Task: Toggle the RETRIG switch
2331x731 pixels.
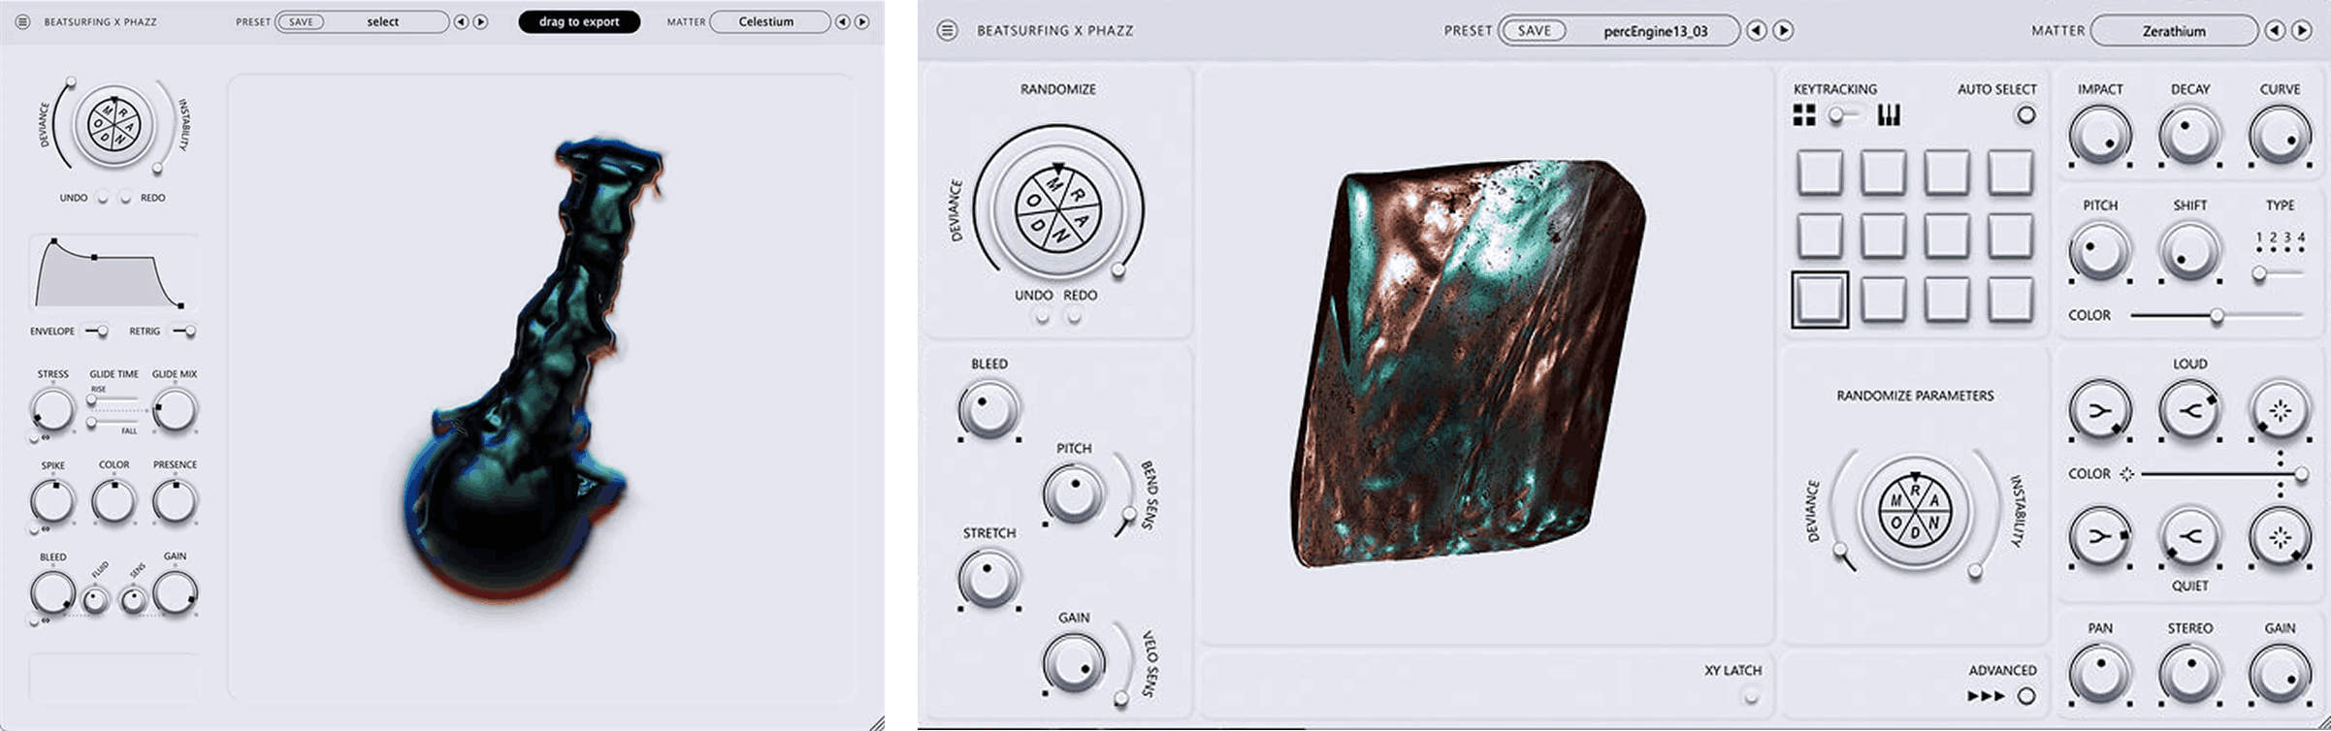Action: [184, 332]
